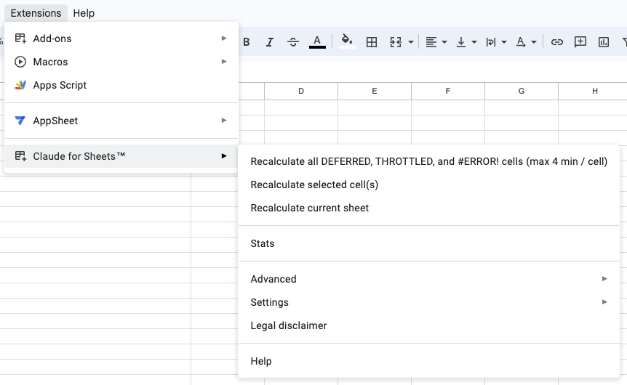Screen dimensions: 627x385
Task: Expand Macros submenu arrow
Action: (224, 62)
